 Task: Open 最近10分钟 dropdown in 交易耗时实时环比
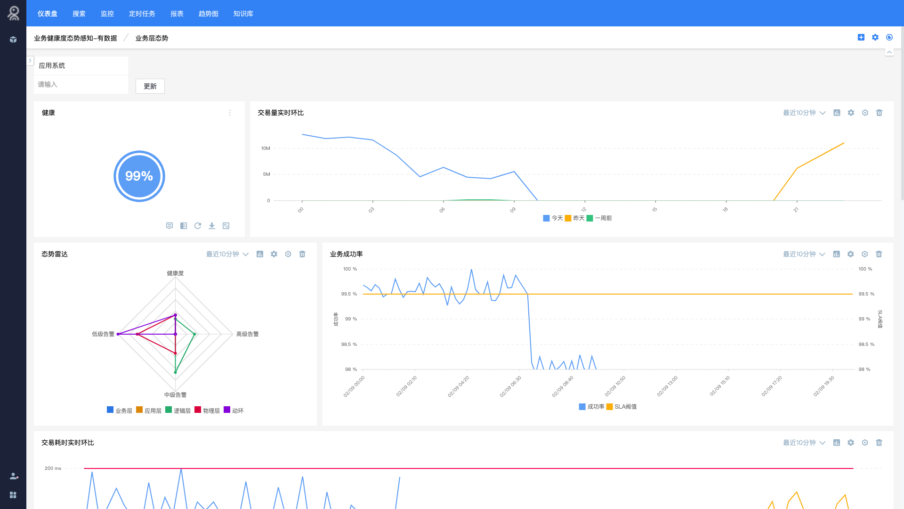pos(804,443)
